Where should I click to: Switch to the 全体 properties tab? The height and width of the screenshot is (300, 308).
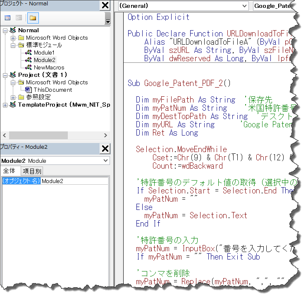[9, 171]
